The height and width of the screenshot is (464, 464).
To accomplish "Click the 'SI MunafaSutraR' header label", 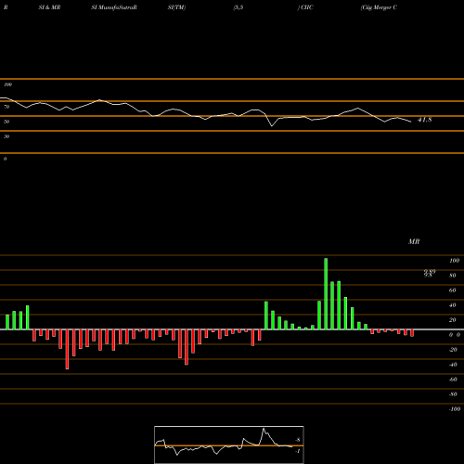I will (x=114, y=7).
